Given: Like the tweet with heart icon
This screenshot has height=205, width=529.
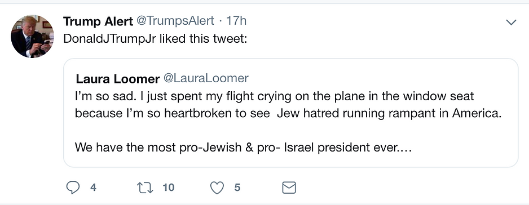Looking at the screenshot, I should (217, 188).
